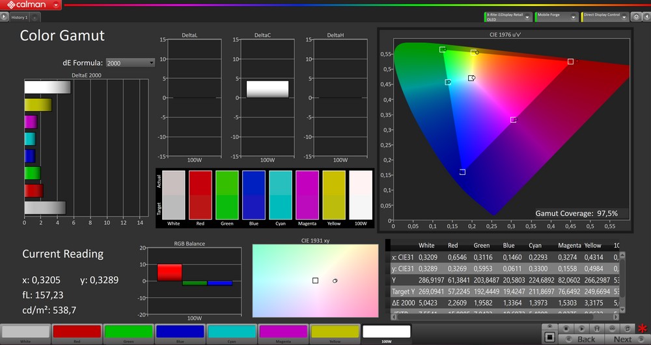Click the large square pattern window icon
This screenshot has height=345, width=651.
click(549, 339)
